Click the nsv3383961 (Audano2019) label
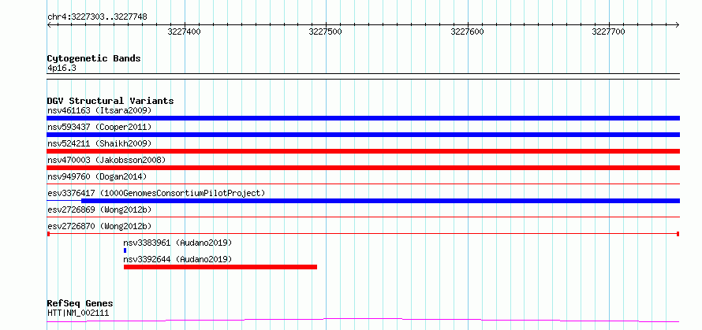 pos(177,243)
